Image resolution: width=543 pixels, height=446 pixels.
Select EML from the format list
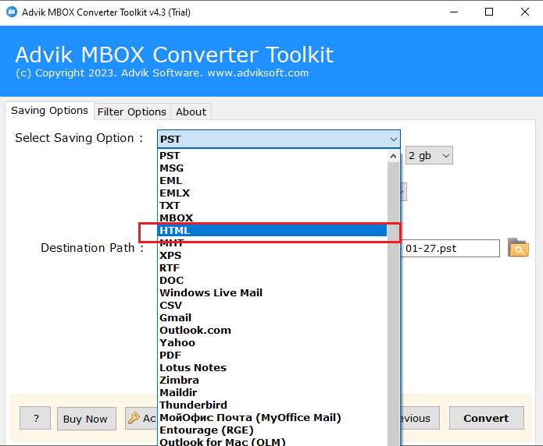pyautogui.click(x=273, y=180)
